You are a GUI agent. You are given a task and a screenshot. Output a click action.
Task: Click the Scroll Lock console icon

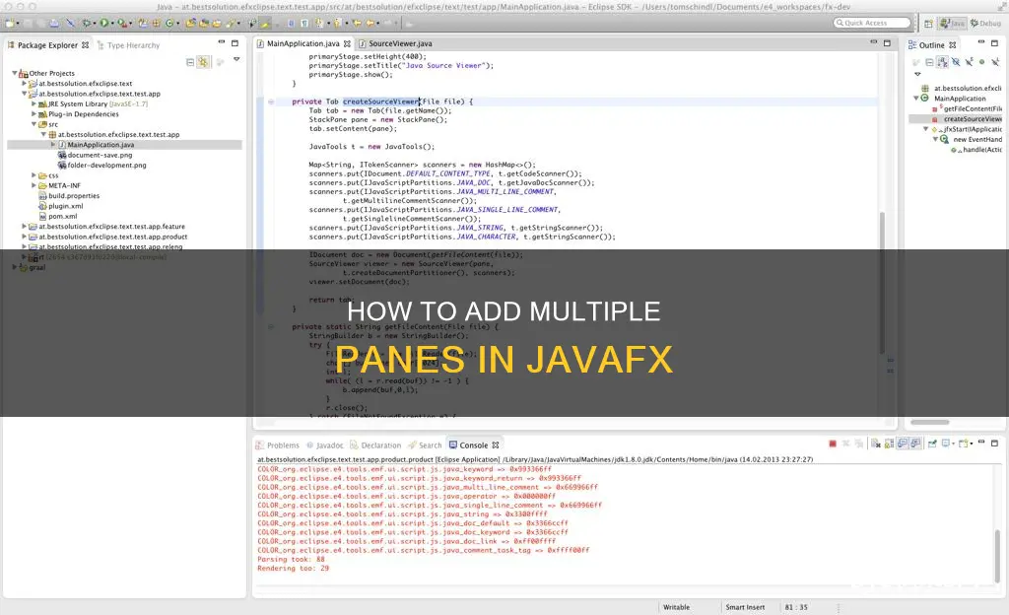click(x=890, y=444)
